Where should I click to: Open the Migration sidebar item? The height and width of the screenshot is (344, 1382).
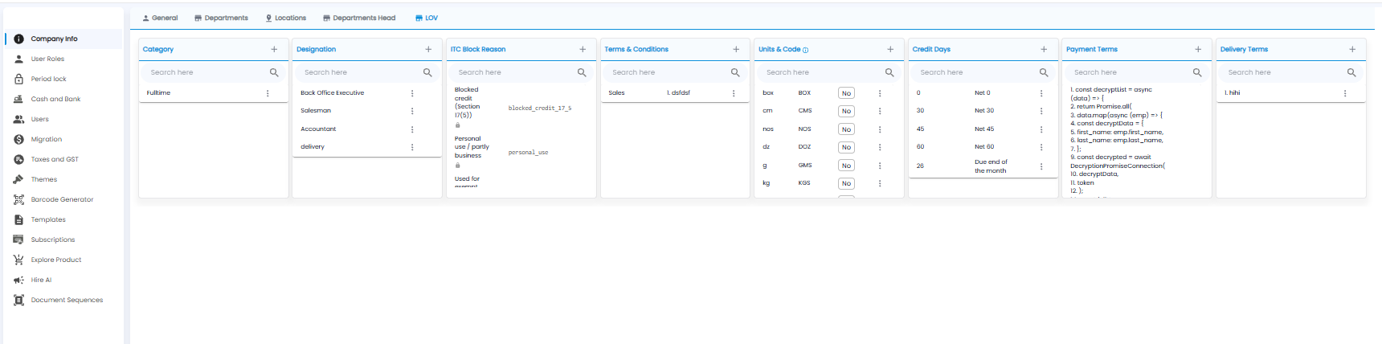point(46,139)
